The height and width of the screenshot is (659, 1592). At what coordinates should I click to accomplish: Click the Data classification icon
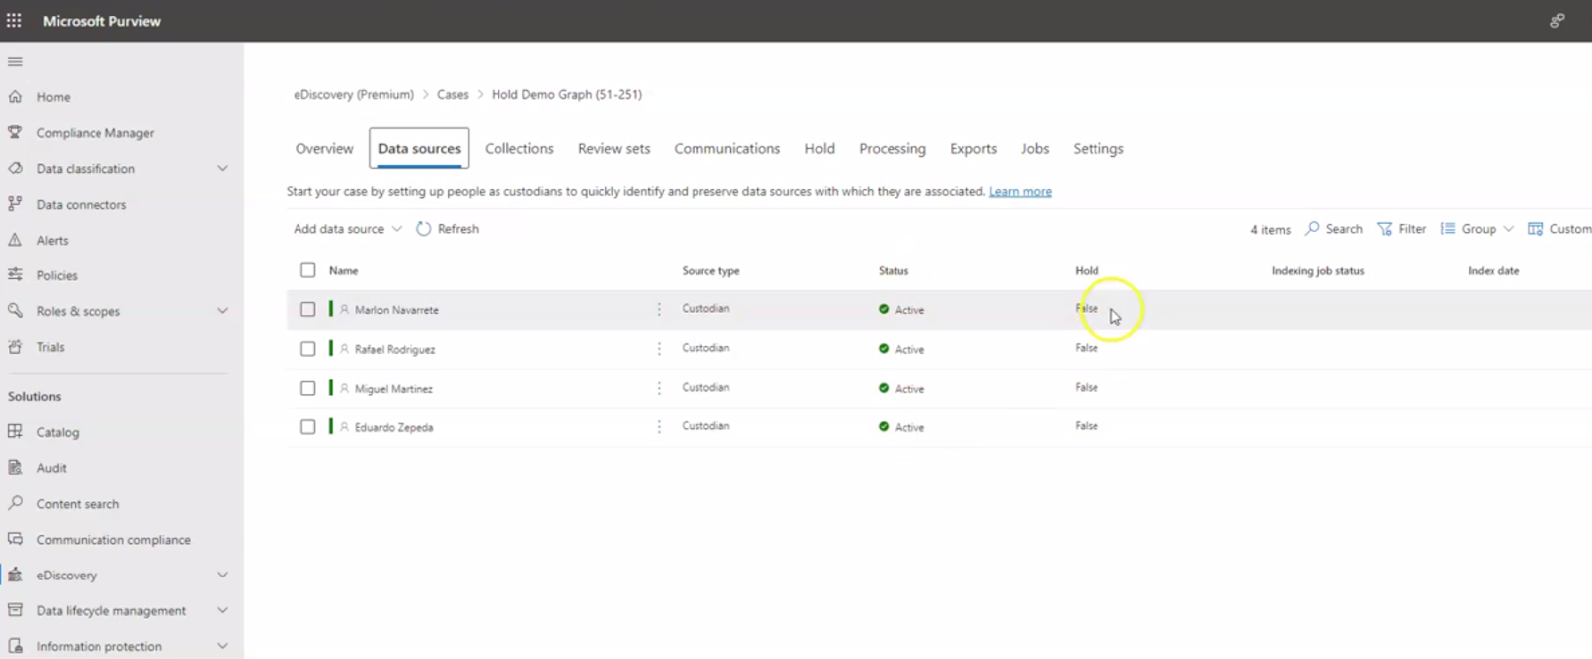click(x=15, y=168)
